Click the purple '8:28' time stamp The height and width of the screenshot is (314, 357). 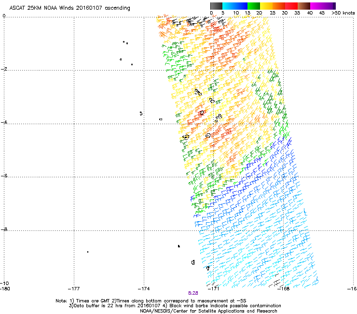193,293
